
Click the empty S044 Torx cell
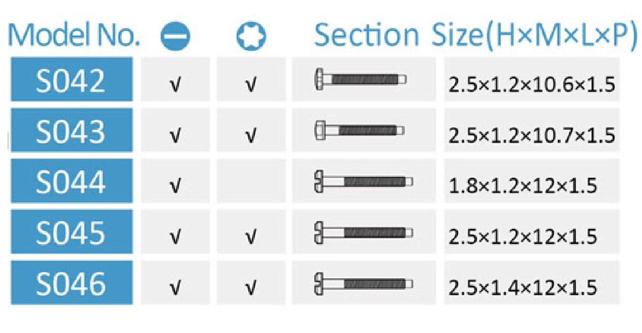click(x=251, y=181)
